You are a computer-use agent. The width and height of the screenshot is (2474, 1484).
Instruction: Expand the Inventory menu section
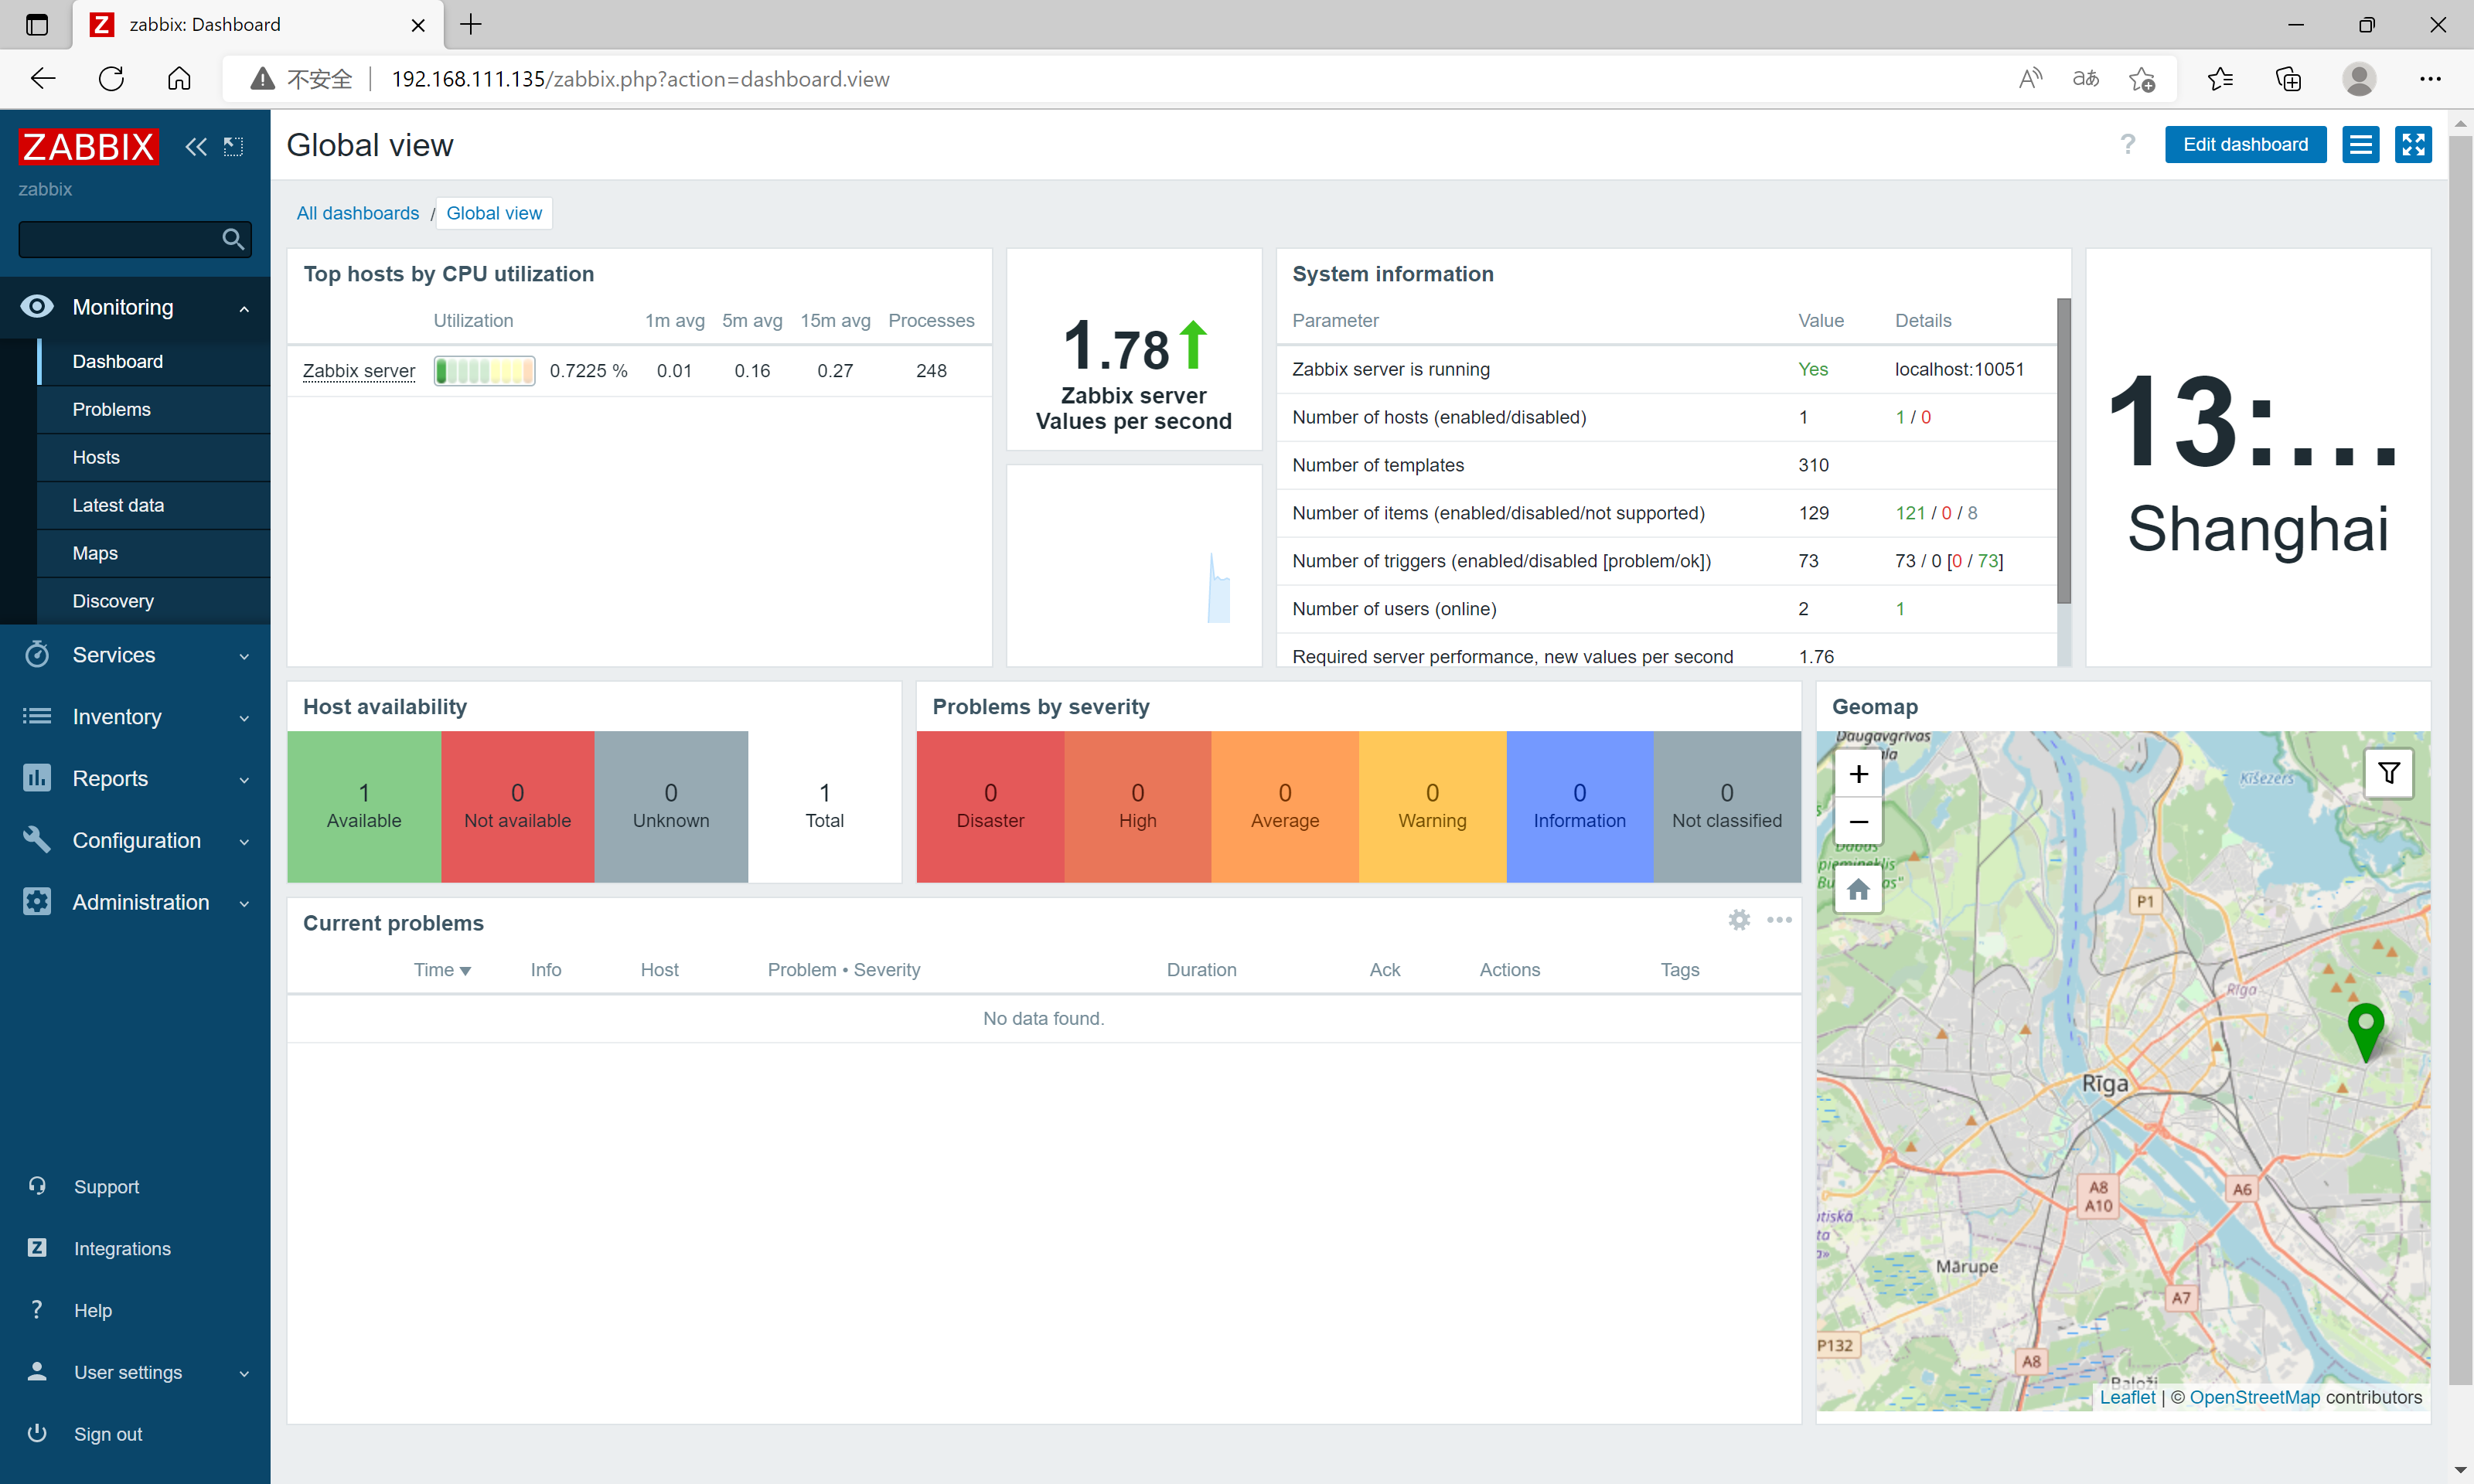tap(244, 718)
